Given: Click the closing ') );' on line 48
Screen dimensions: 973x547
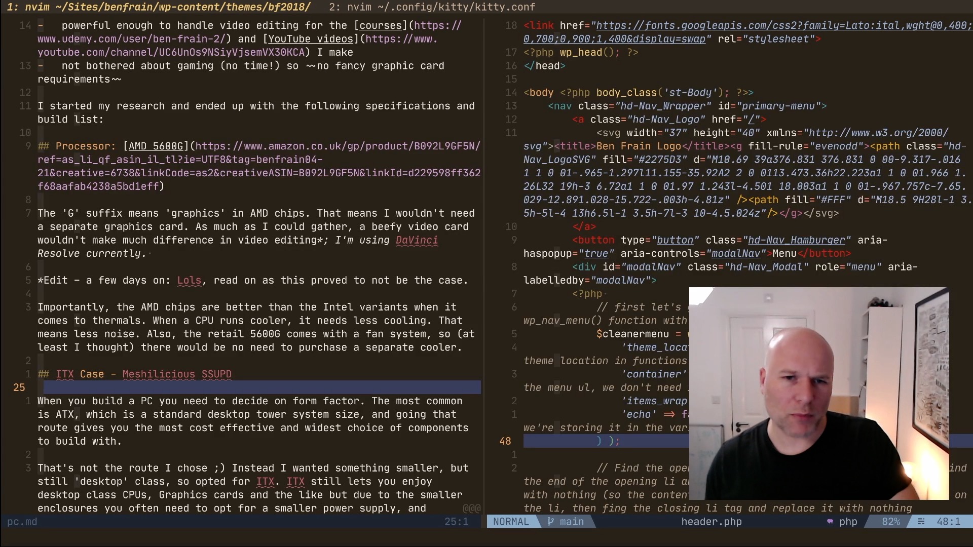Looking at the screenshot, I should pos(608,441).
